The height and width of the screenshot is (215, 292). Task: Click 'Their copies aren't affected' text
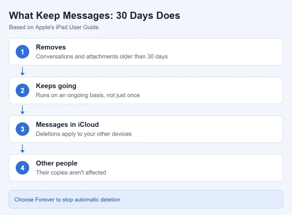[71, 172]
